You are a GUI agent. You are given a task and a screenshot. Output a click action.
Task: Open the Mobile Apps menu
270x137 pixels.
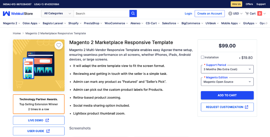[231, 23]
